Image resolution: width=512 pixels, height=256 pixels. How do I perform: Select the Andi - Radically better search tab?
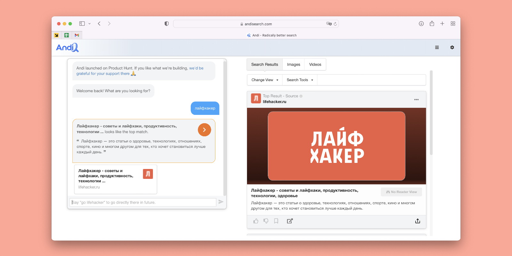pos(272,35)
